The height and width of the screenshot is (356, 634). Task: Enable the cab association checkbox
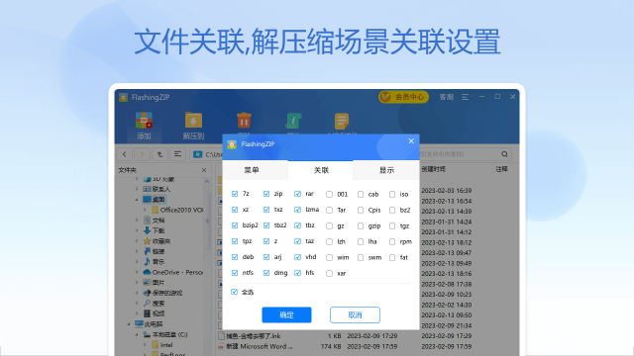pos(361,194)
